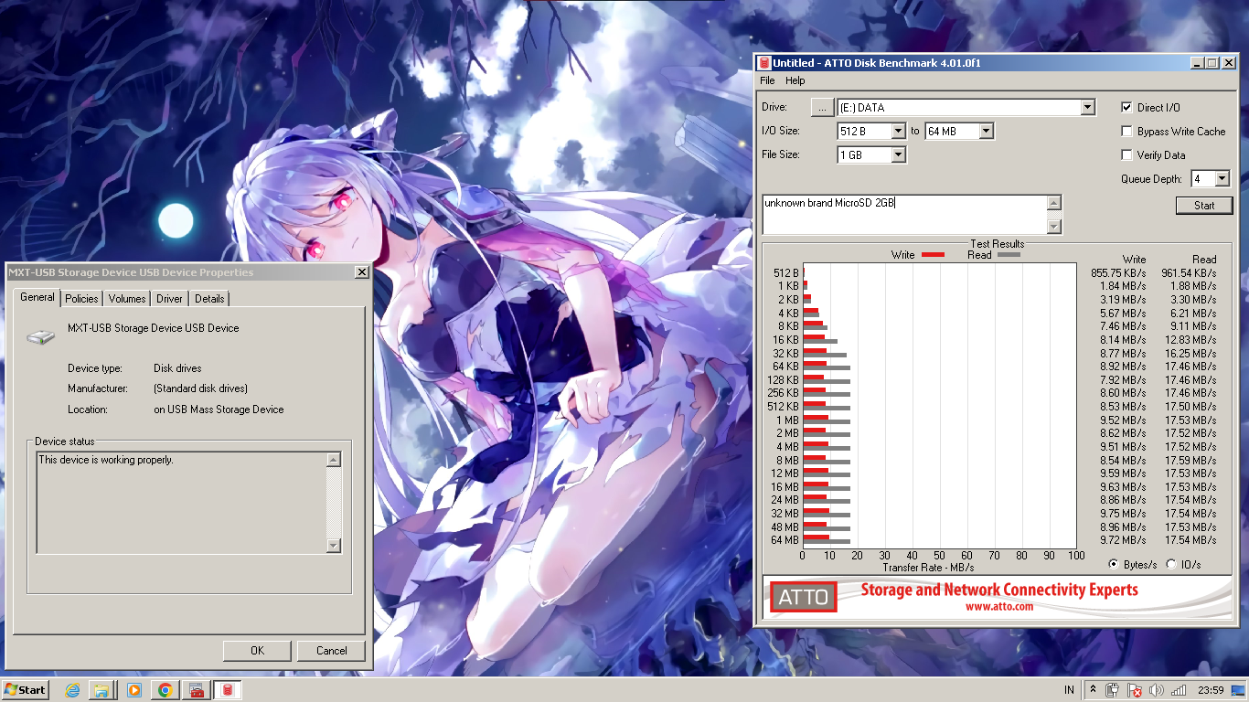Click description field scroll up arrow
1249x702 pixels.
1054,203
